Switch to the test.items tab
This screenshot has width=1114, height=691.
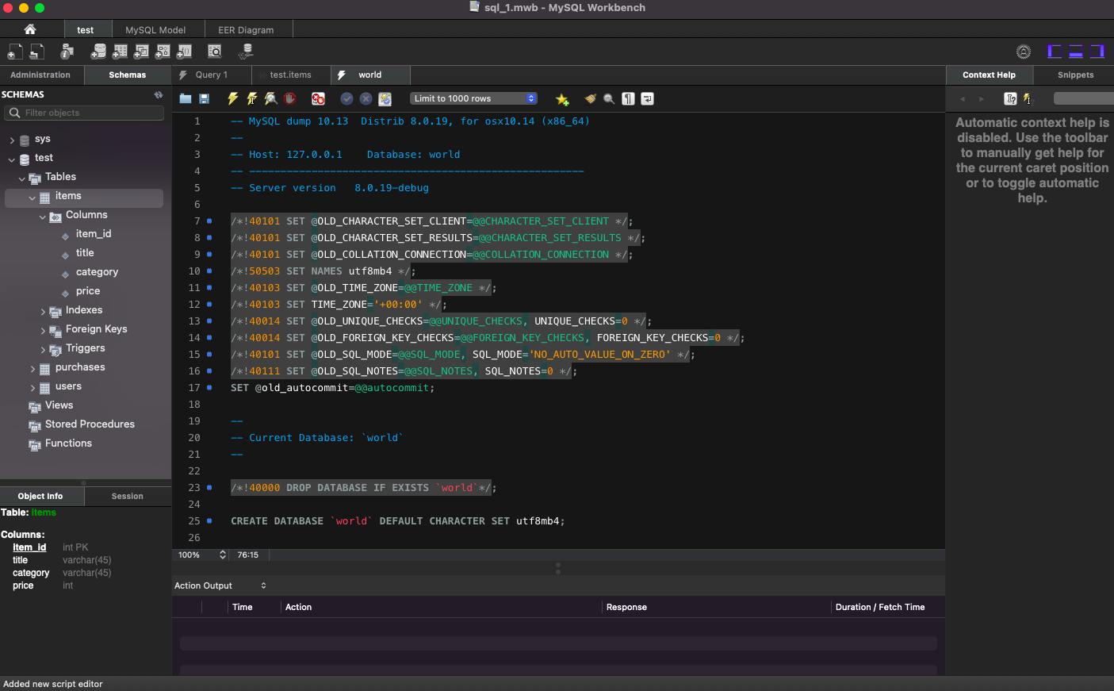pos(291,75)
